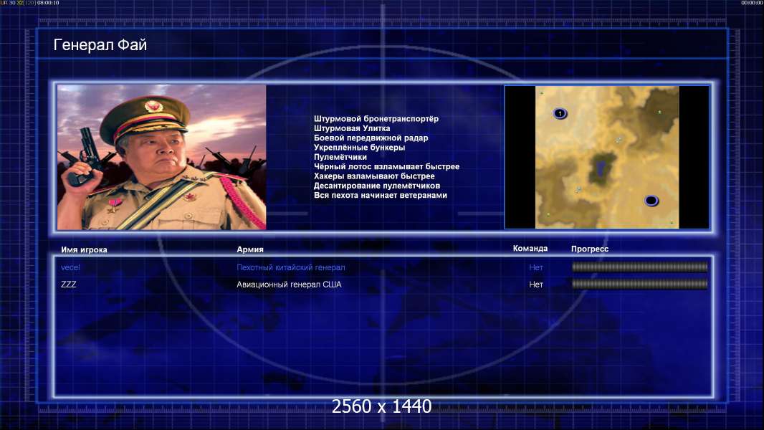Click 'Укреплённые бункеры' ability line
This screenshot has height=430, width=764.
click(359, 148)
